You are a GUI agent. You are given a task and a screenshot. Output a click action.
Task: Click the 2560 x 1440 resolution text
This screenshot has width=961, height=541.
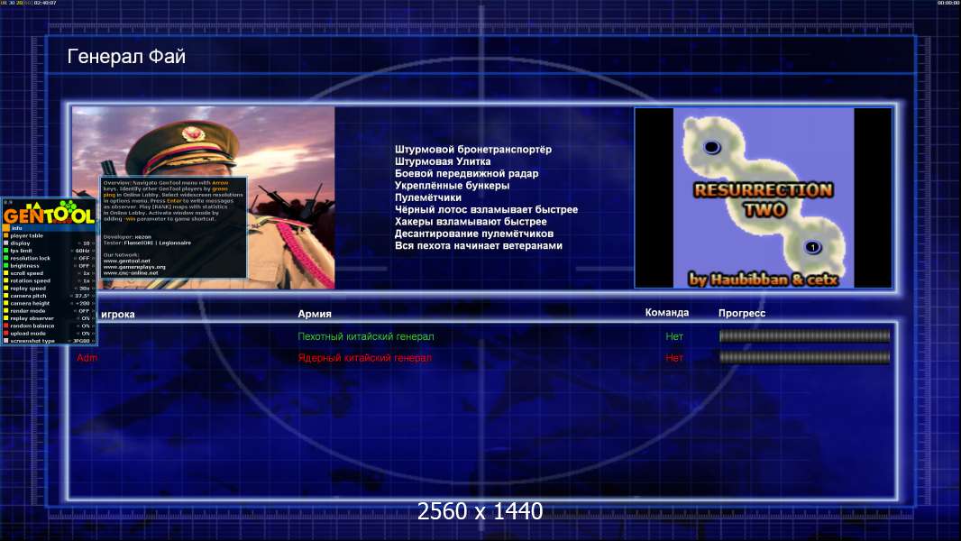tap(480, 511)
